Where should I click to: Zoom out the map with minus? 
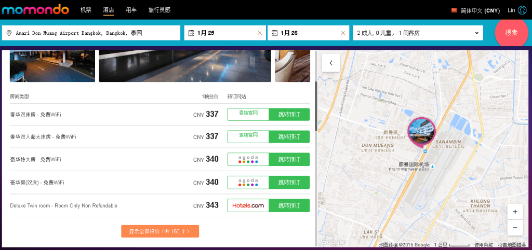(515, 228)
